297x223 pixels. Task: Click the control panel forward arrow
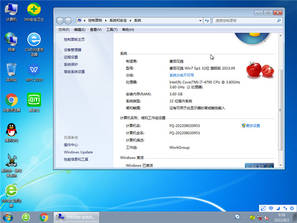[x=68, y=20]
